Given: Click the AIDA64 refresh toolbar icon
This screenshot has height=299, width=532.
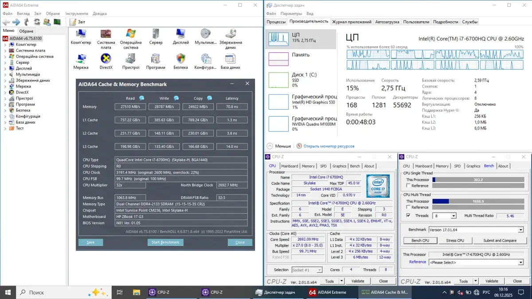Looking at the screenshot, I should click(x=36, y=22).
